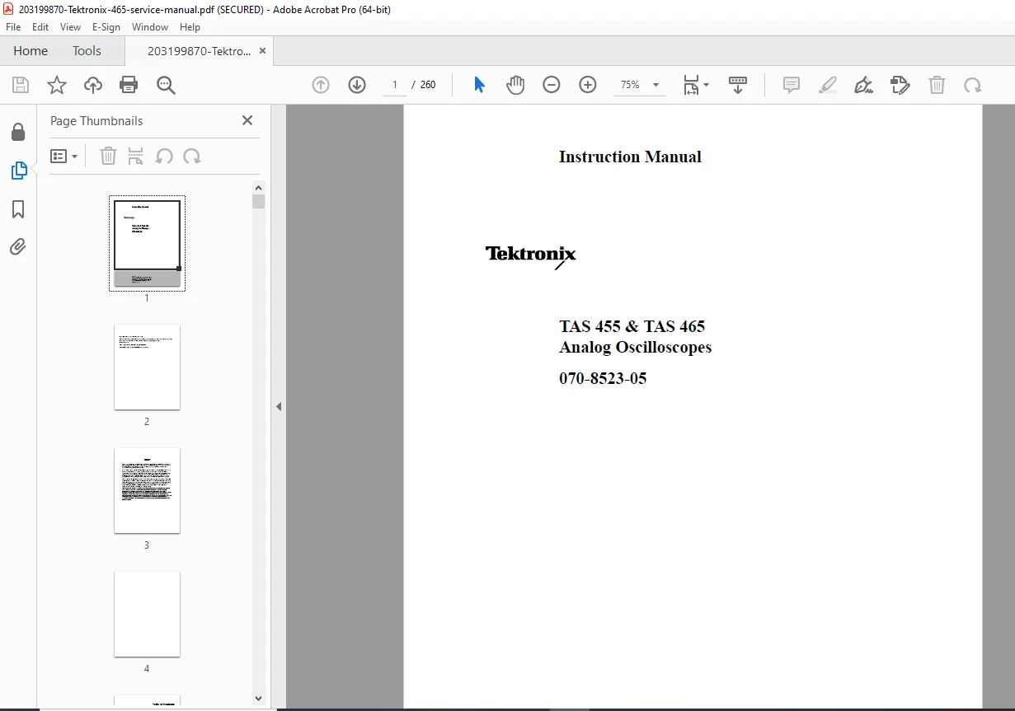Switch to the Home tab
The width and height of the screenshot is (1015, 711).
[31, 51]
